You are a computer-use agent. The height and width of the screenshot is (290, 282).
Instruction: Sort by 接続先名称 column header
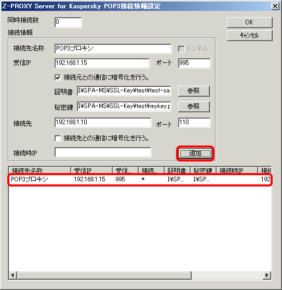point(40,170)
